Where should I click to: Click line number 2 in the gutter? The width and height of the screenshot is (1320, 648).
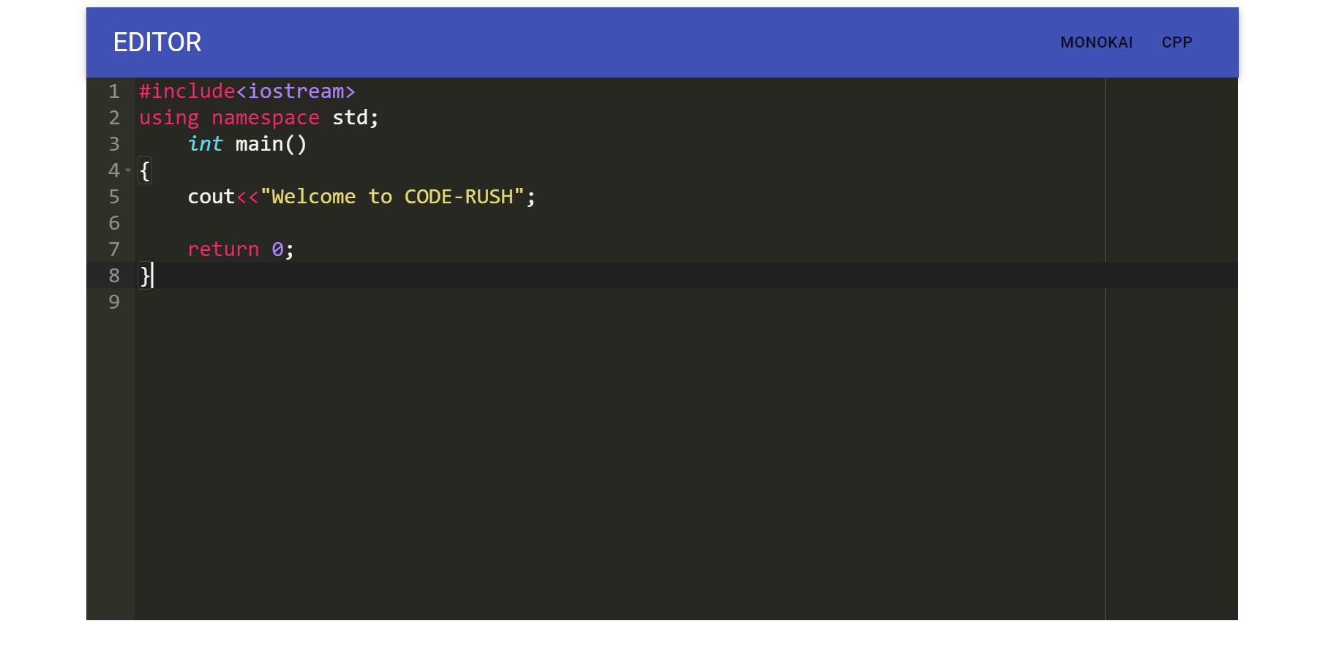pyautogui.click(x=114, y=118)
